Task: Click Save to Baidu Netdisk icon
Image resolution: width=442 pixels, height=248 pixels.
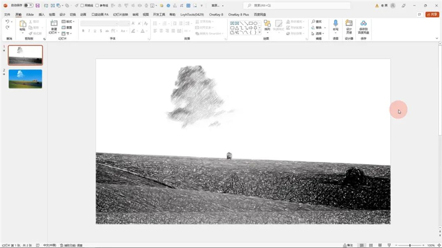Action: [364, 24]
